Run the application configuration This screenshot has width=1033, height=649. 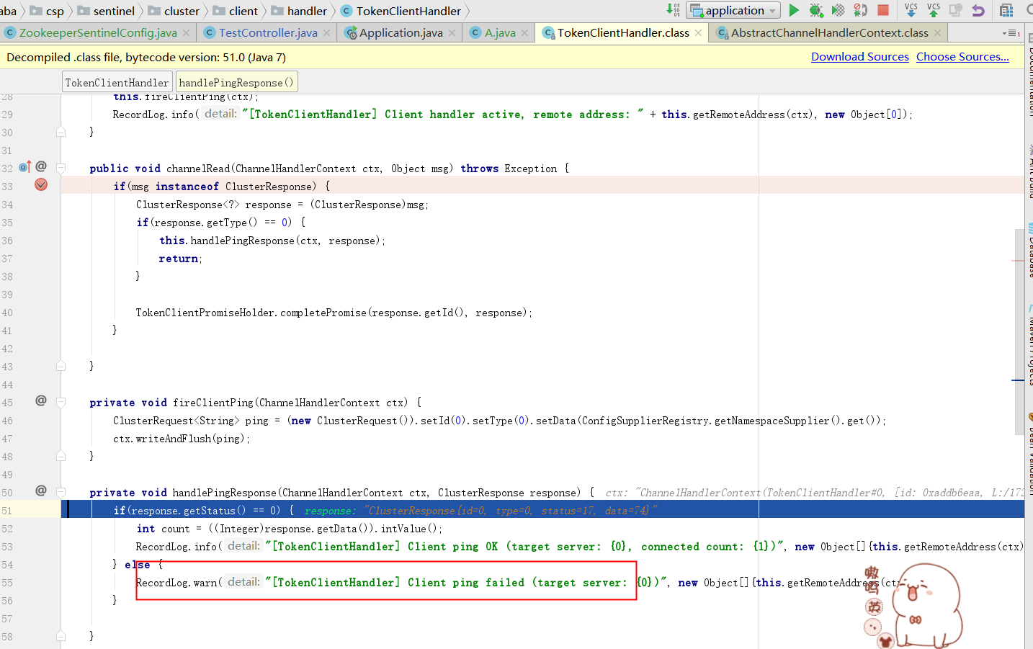click(x=794, y=10)
